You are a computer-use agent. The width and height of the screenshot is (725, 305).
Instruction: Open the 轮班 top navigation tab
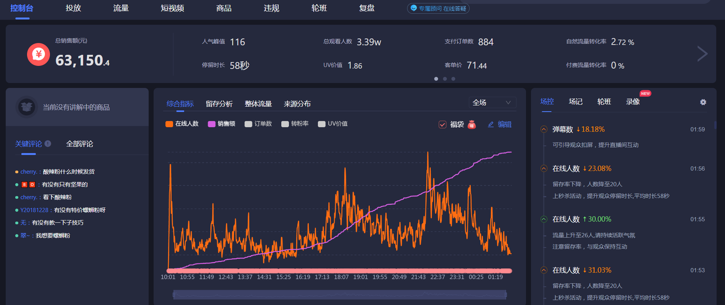click(x=319, y=8)
